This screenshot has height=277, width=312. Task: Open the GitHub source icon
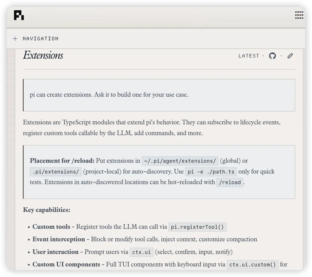[x=272, y=56]
